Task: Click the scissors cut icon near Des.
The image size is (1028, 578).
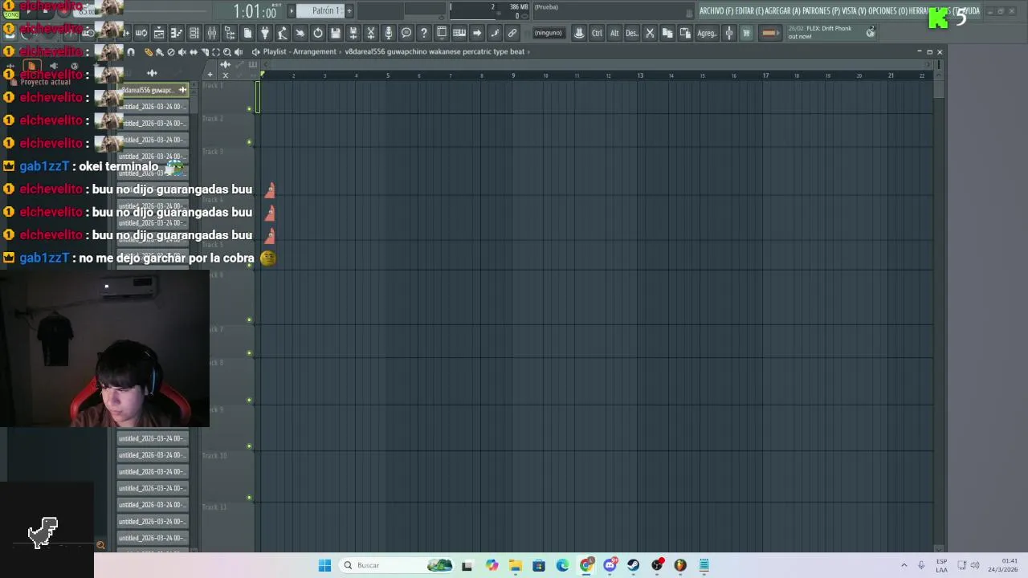Action: 650,33
